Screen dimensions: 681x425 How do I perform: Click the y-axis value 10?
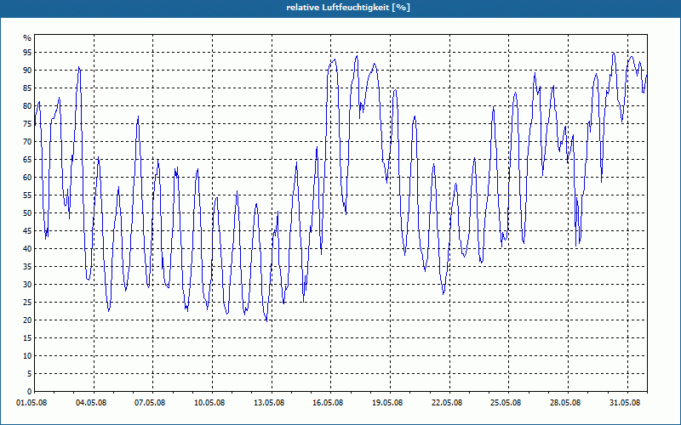point(27,356)
